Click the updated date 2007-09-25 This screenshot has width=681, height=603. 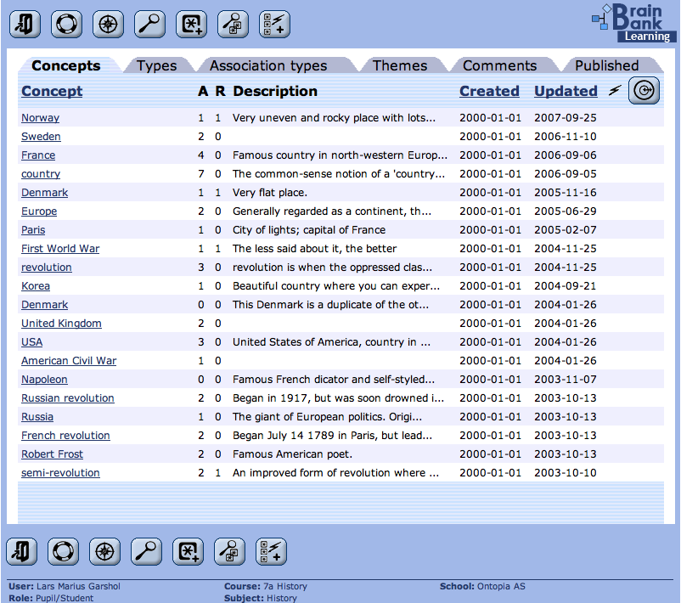pos(565,118)
